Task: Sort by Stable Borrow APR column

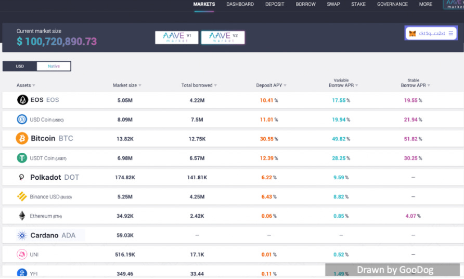Action: coord(415,83)
